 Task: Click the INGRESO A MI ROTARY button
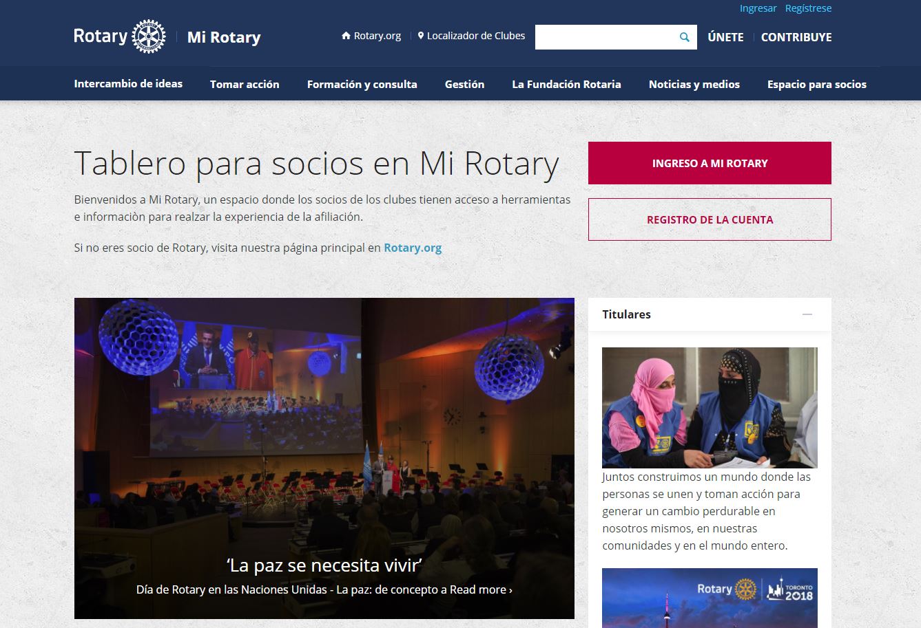pyautogui.click(x=710, y=163)
